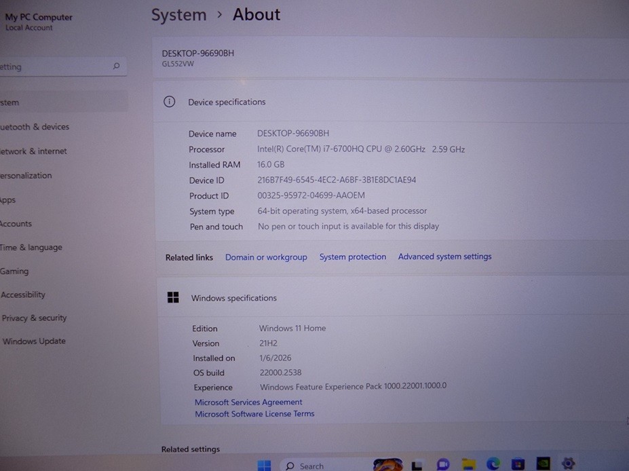Select the Version value 21H2
The height and width of the screenshot is (471, 629).
(x=269, y=343)
